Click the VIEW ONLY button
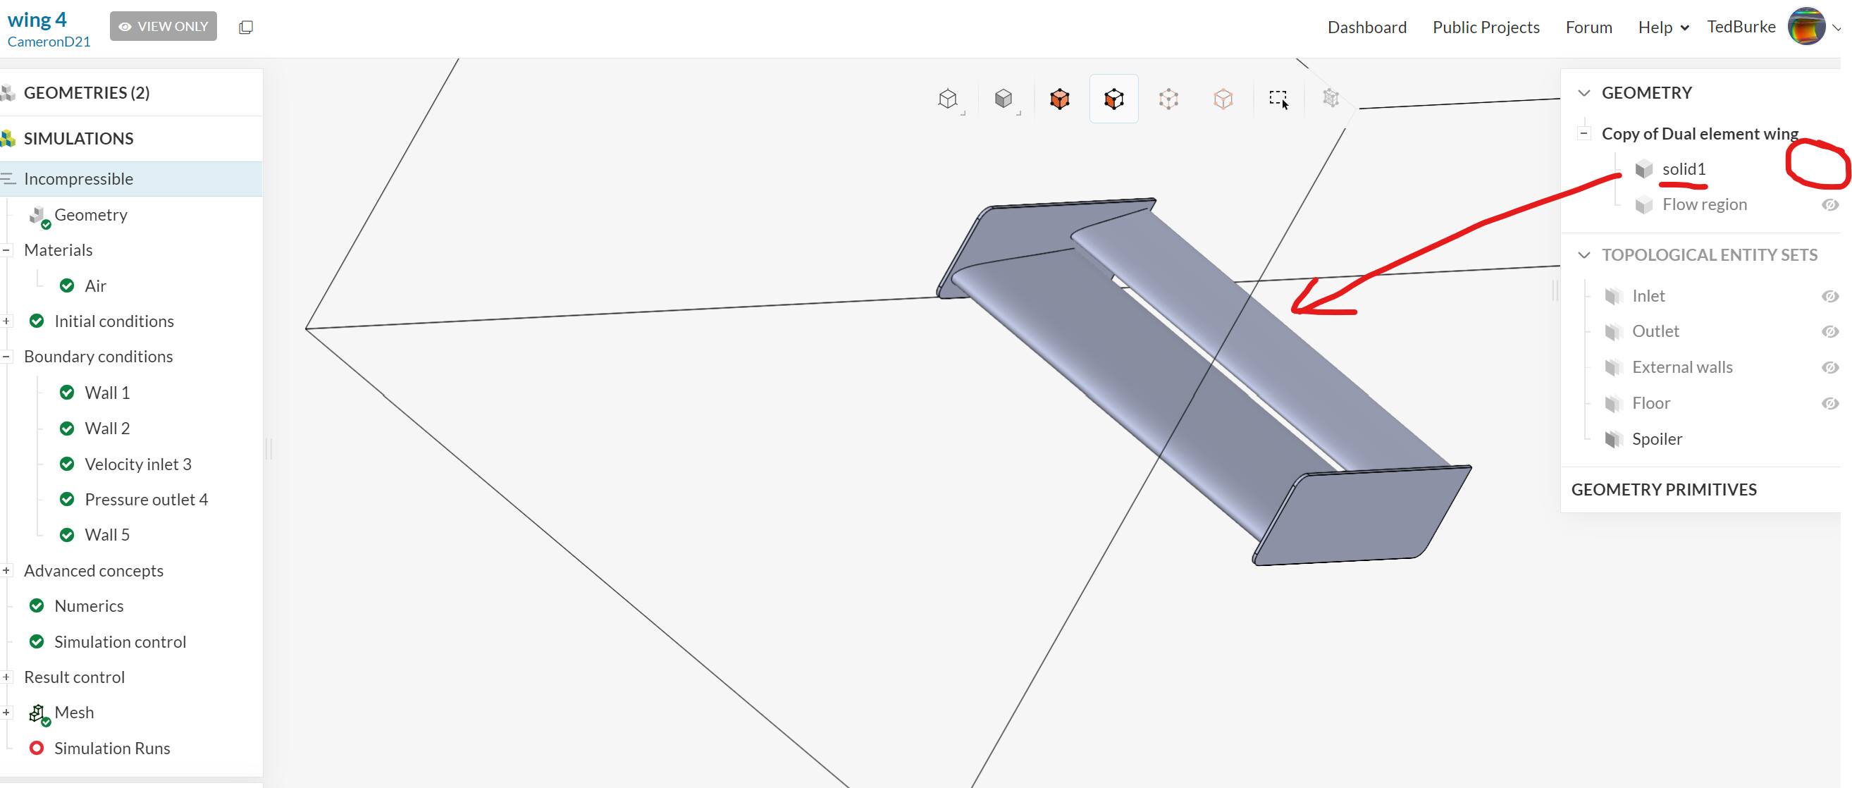 163,27
